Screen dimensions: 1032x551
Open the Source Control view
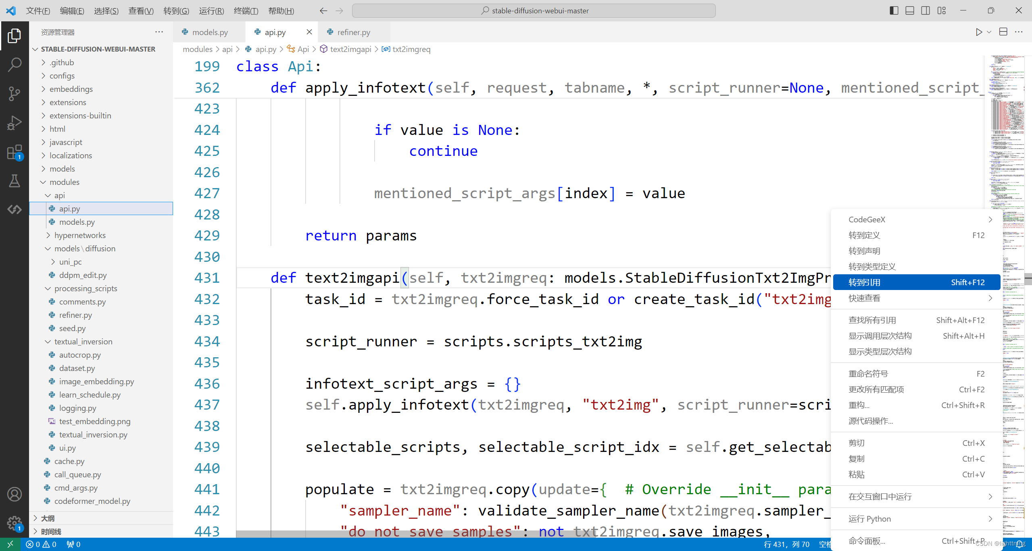tap(15, 93)
